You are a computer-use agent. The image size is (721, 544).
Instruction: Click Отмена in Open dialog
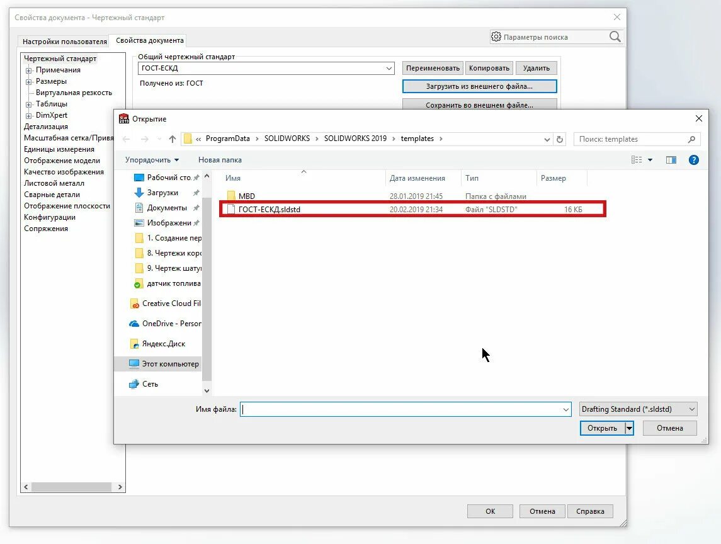click(670, 428)
